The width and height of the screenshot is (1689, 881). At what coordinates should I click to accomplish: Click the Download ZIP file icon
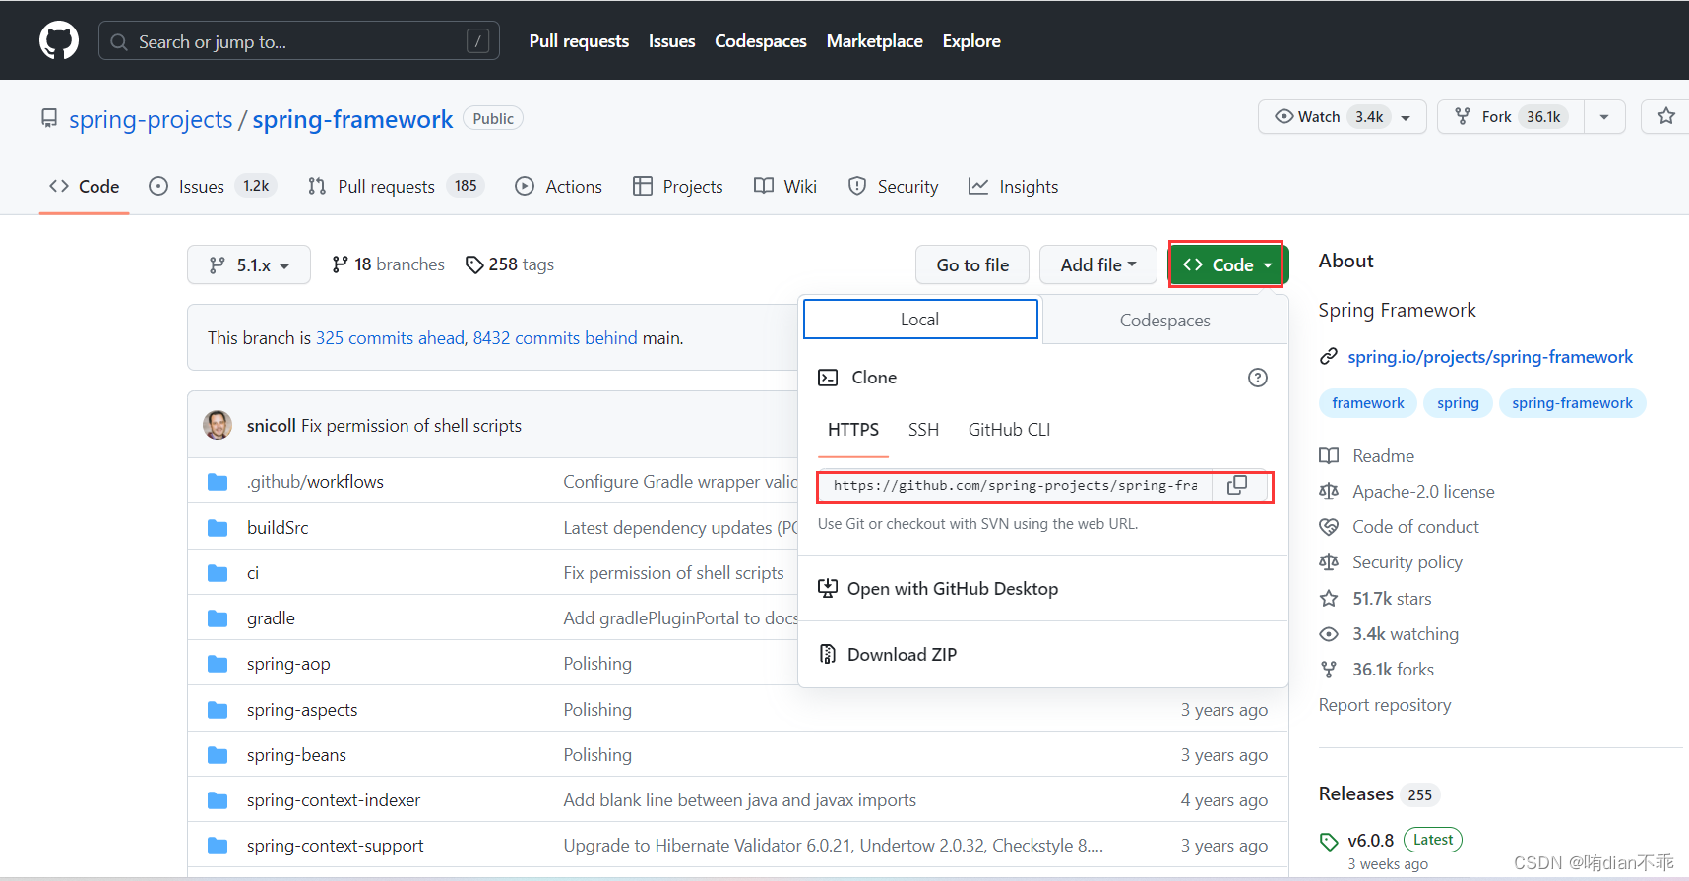[x=828, y=654]
